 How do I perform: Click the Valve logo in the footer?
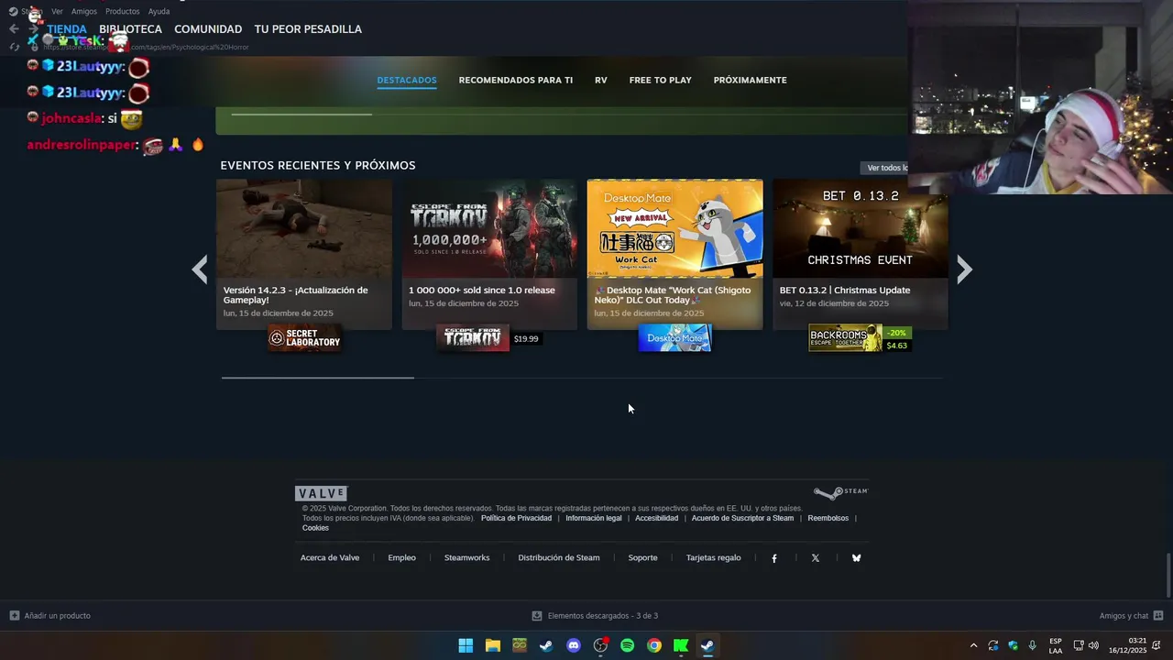[x=321, y=493]
